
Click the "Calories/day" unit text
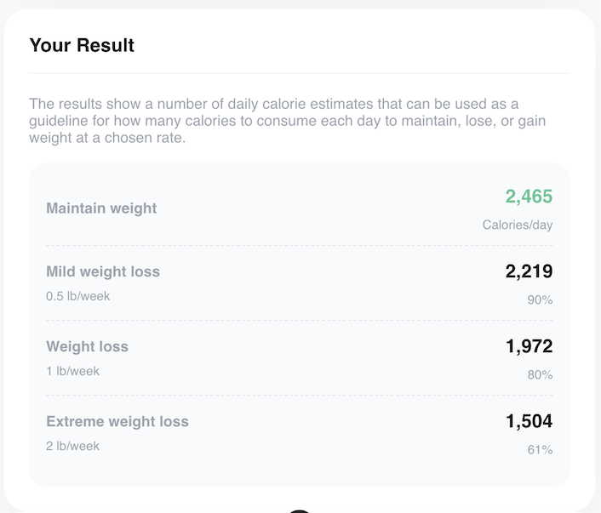point(518,225)
